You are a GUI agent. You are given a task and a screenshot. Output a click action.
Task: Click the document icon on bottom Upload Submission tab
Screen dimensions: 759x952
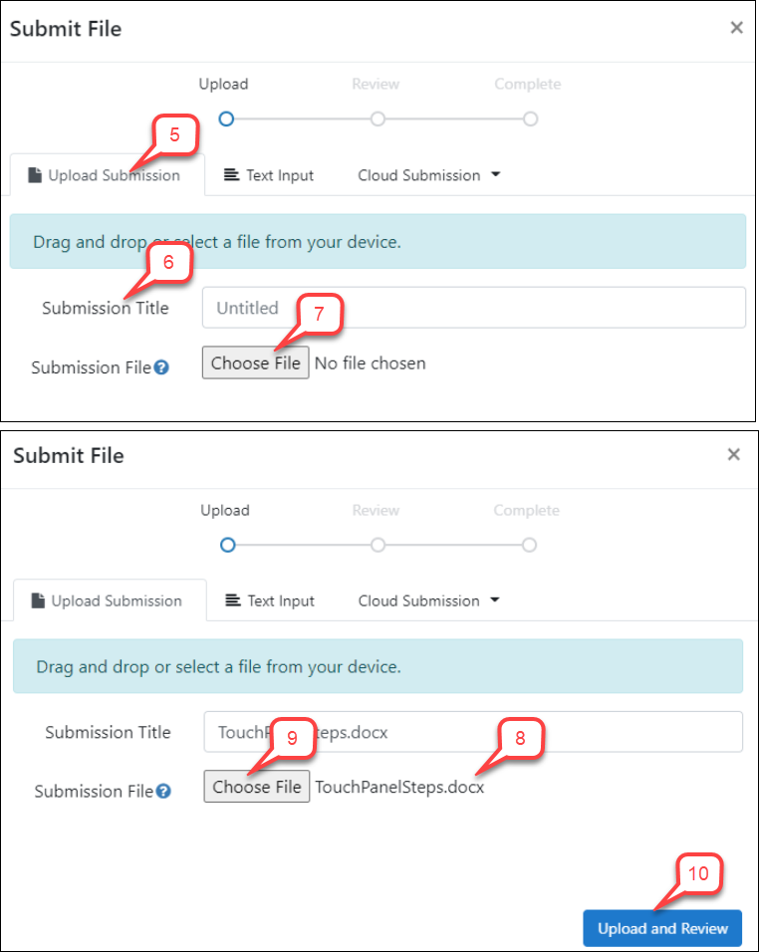click(x=38, y=600)
